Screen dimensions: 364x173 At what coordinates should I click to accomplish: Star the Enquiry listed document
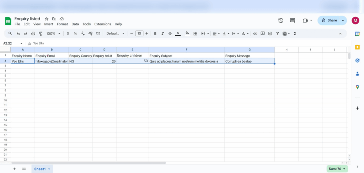pos(47,19)
